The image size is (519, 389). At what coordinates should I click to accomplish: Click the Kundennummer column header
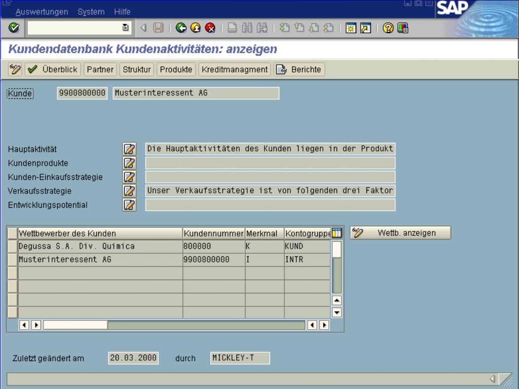point(214,233)
